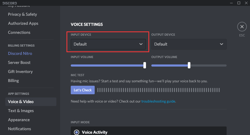Viewport: 250px width, 135px height.
Task: Select Discord Nitro in billing settings
Action: [20, 54]
